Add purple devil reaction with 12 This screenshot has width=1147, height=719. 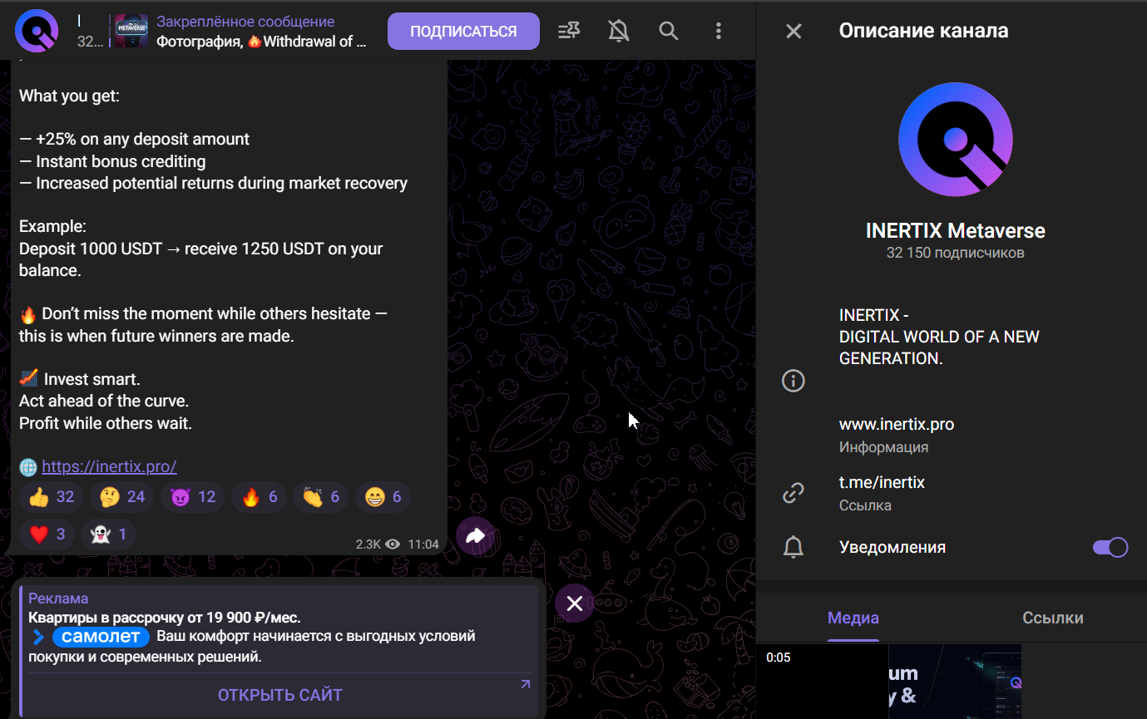tap(192, 497)
